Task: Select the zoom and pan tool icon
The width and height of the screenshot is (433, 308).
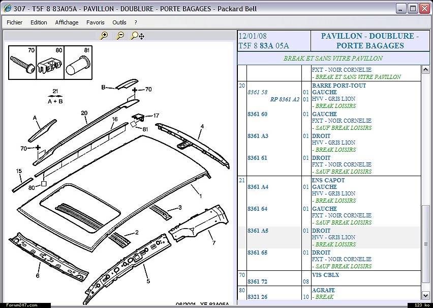Action: click(137, 36)
